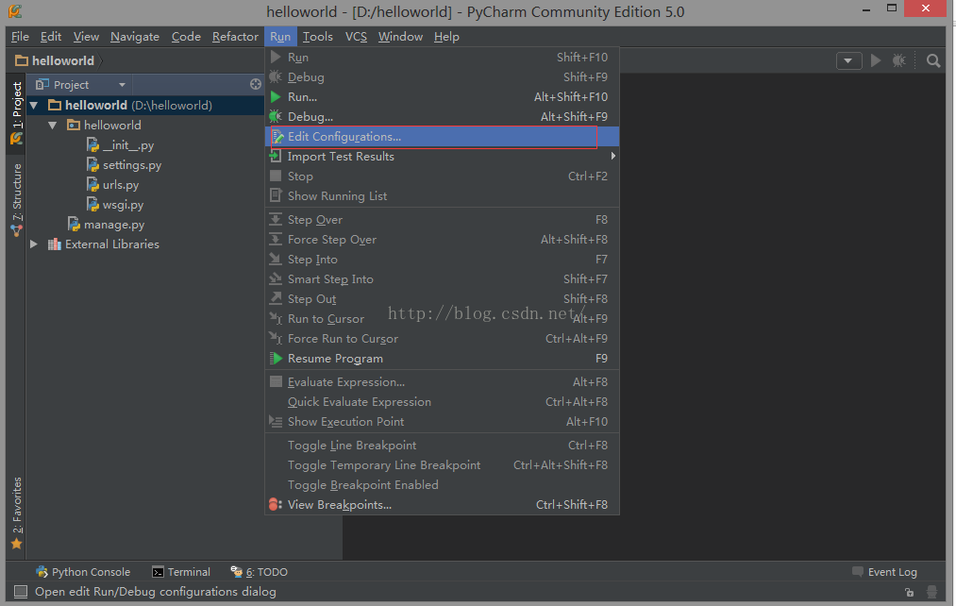Open the Window menu

point(400,37)
